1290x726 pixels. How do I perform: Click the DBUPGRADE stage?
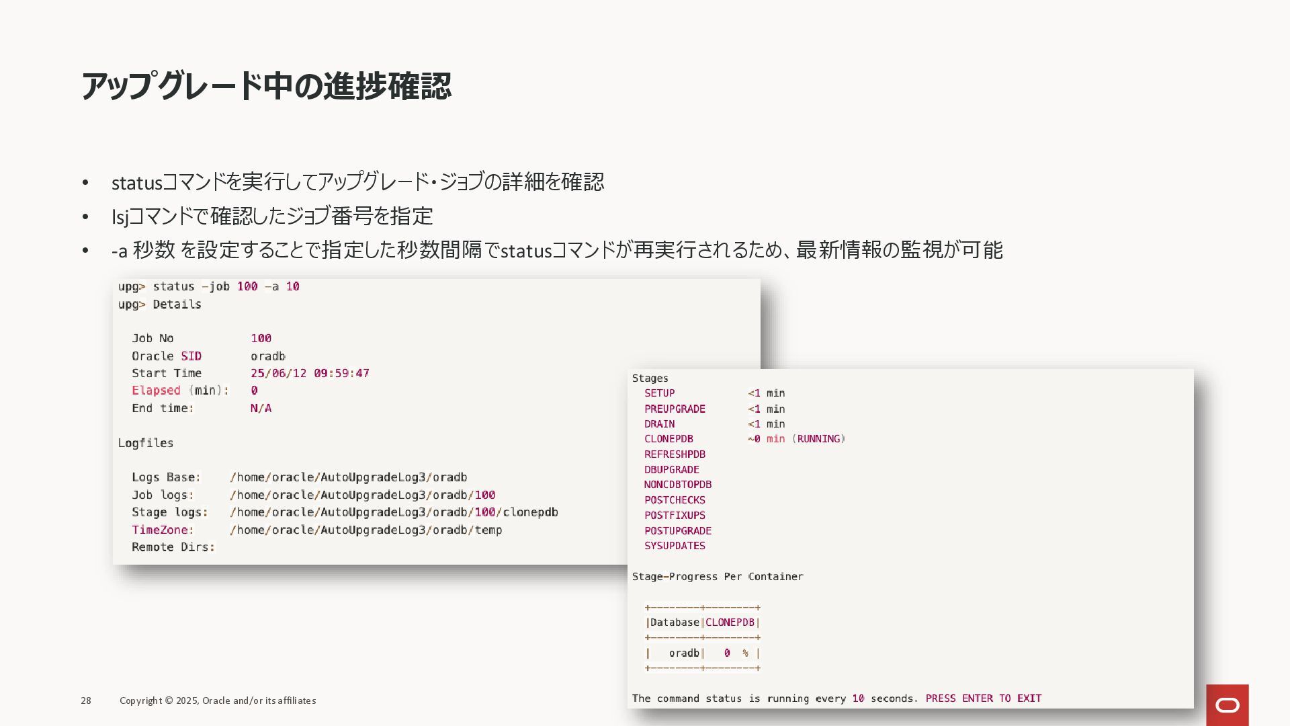coord(672,470)
